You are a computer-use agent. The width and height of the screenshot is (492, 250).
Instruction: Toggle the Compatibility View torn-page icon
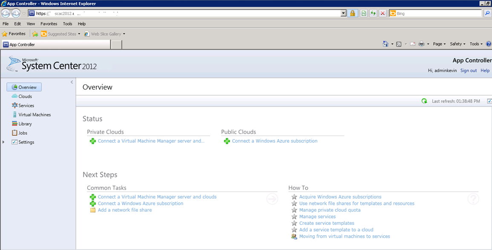pos(363,13)
